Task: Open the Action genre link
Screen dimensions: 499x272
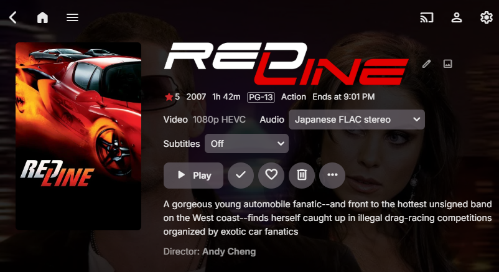Action: (294, 97)
